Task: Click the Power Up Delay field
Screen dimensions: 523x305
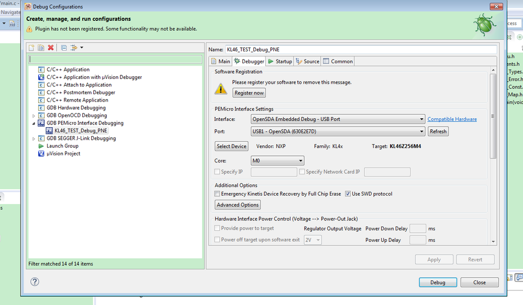Action: coord(418,240)
